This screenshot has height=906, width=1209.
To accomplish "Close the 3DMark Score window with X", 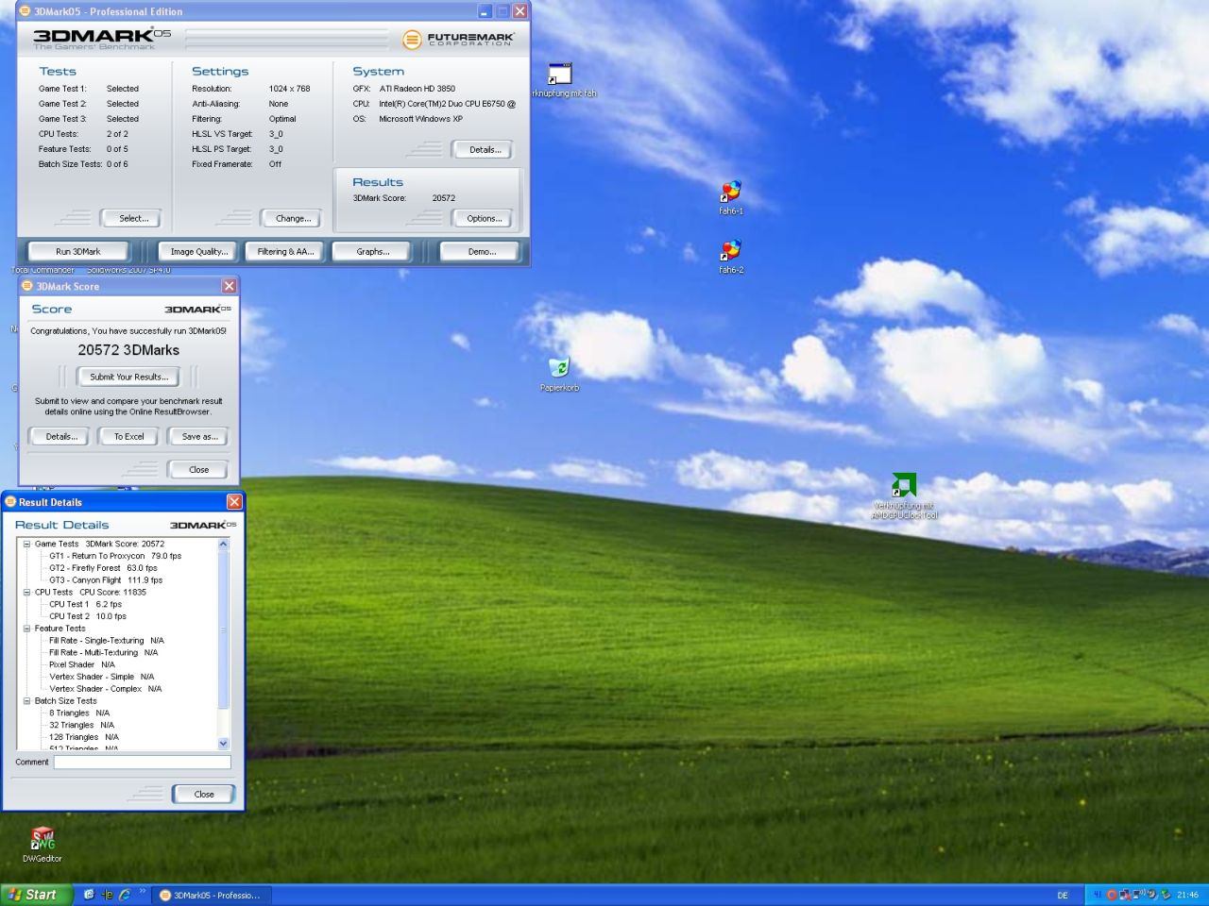I will [x=229, y=286].
